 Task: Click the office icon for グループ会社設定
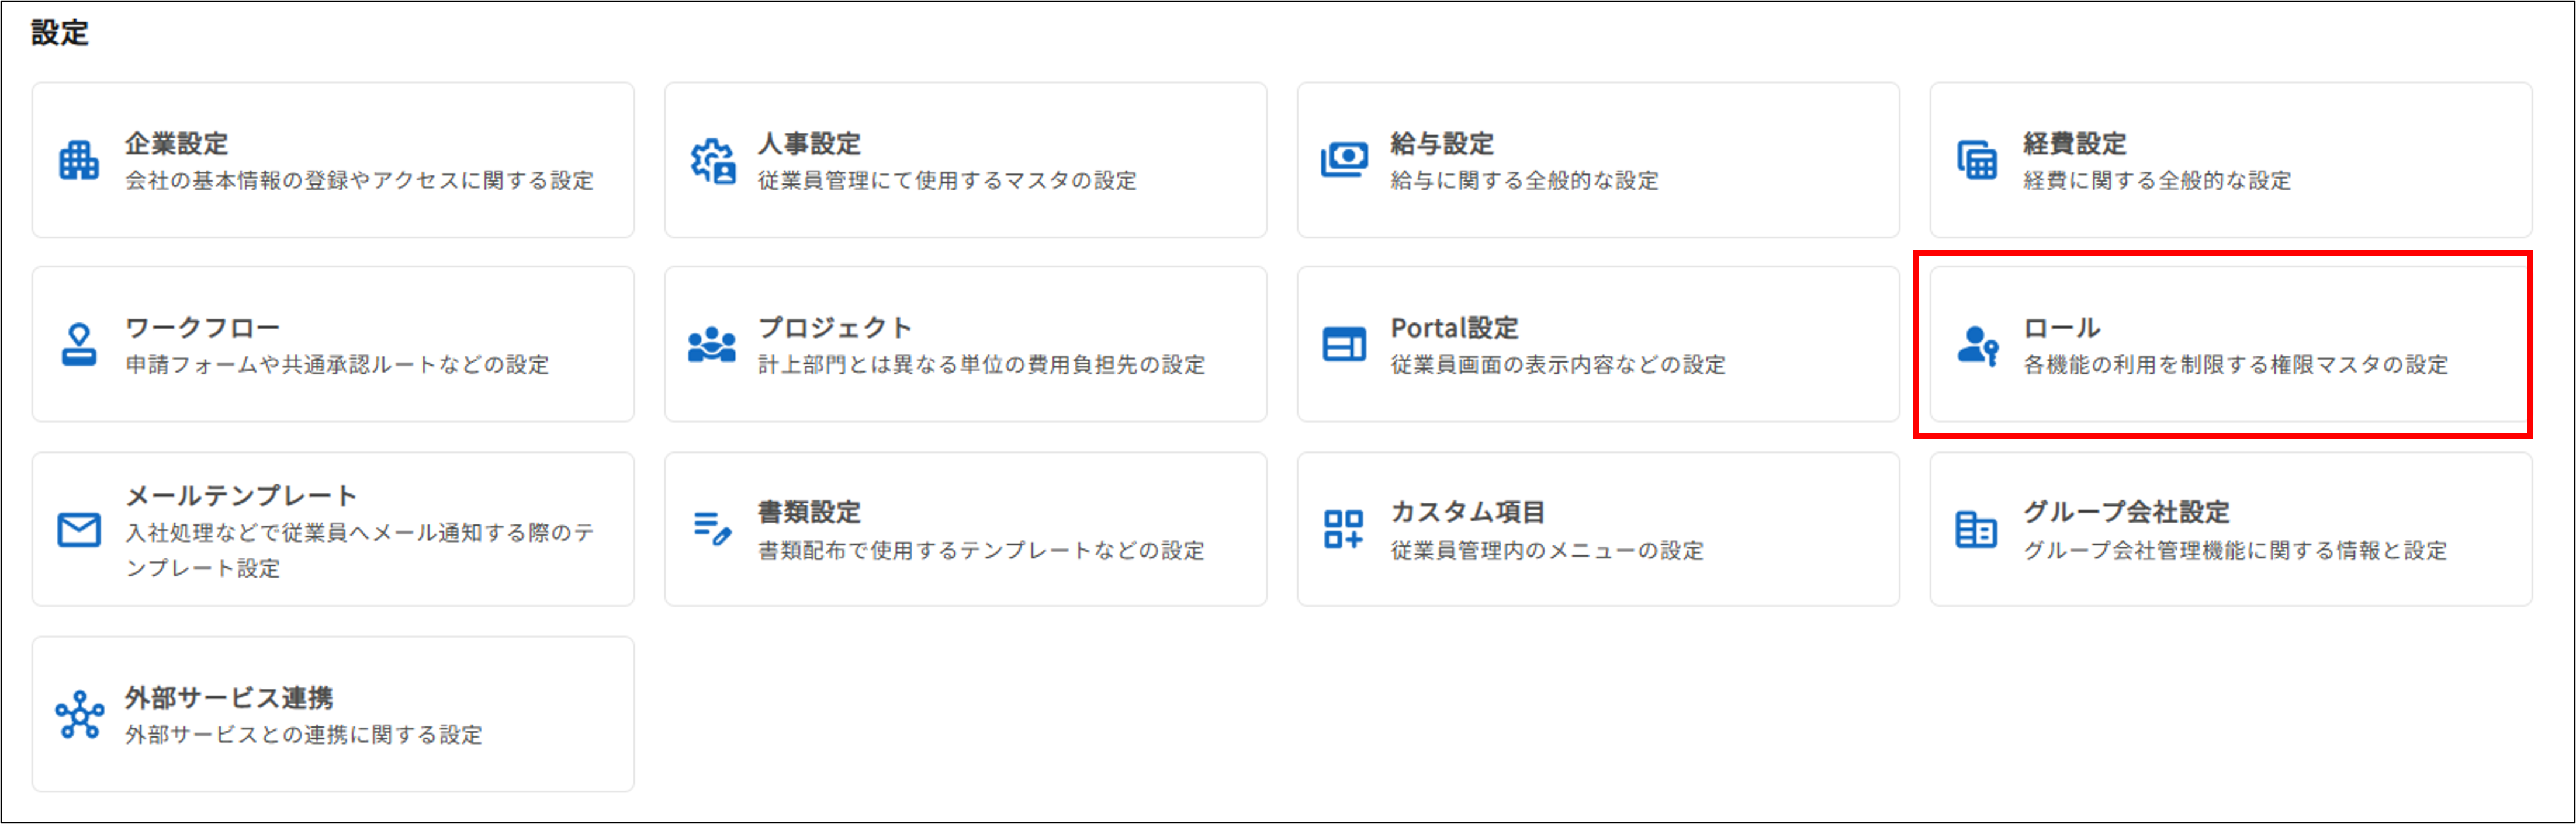pos(1977,529)
